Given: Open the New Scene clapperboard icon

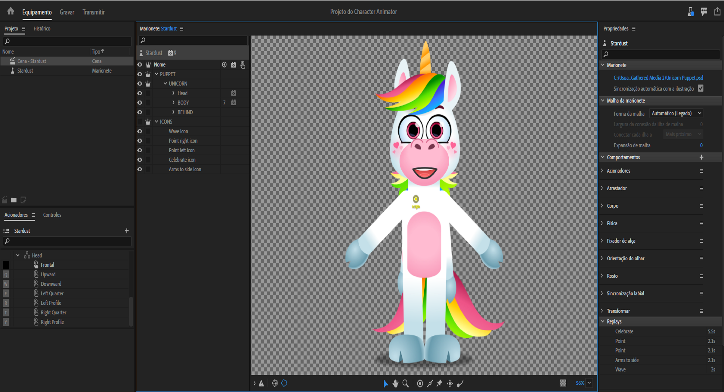Looking at the screenshot, I should (4, 200).
